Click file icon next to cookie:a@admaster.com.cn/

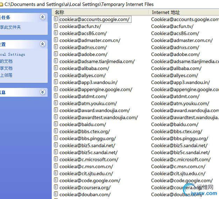56,40
